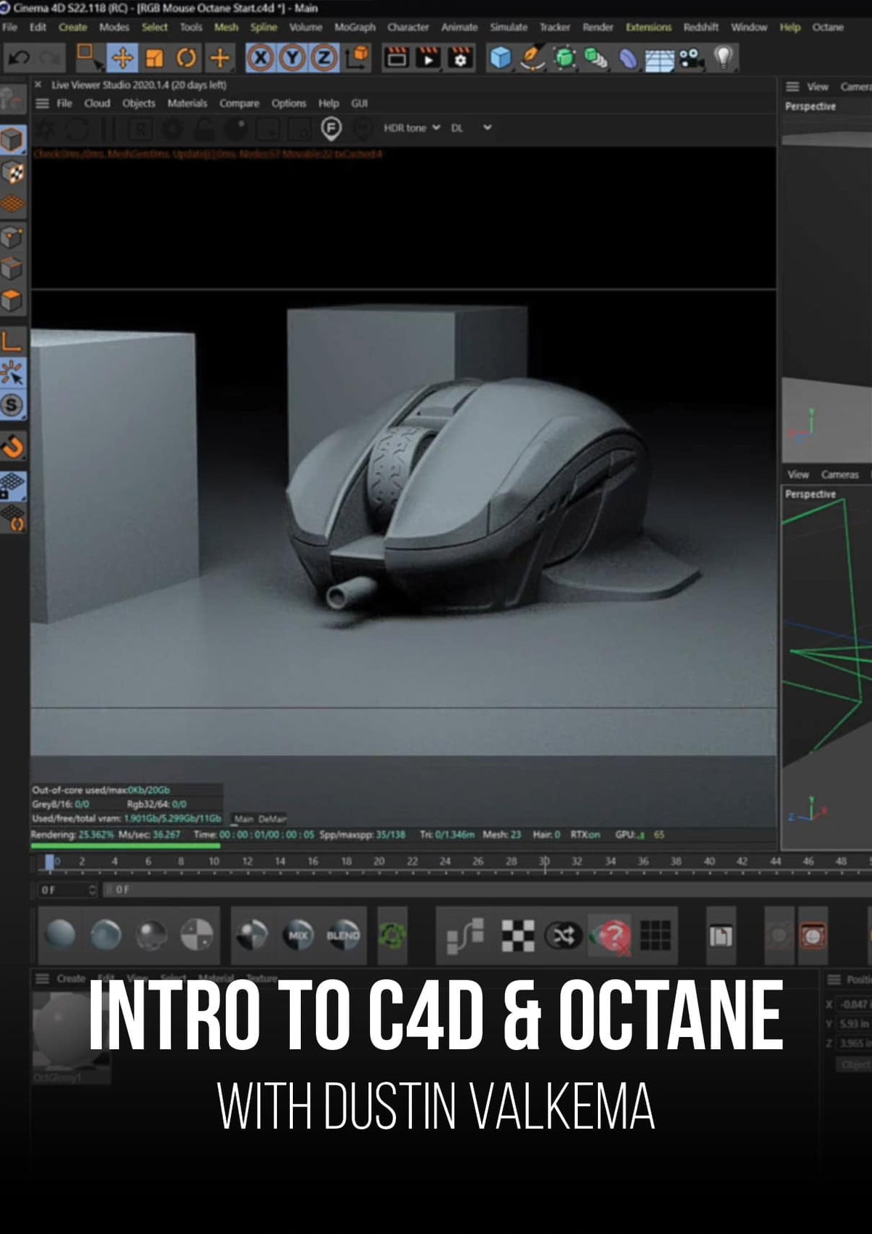The width and height of the screenshot is (872, 1234).
Task: Enable Model mode in left palette
Action: (x=12, y=140)
